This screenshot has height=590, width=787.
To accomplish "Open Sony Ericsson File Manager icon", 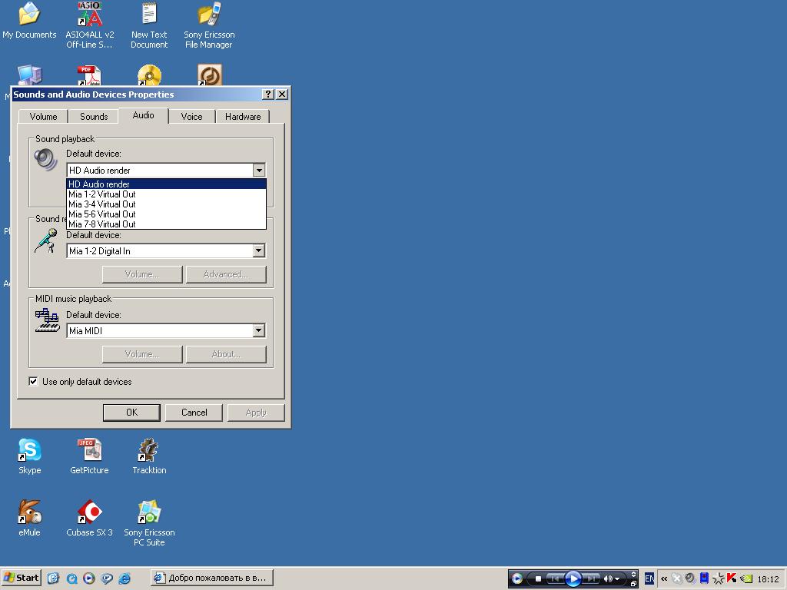I will pyautogui.click(x=209, y=25).
